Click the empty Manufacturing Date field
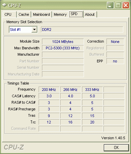 coord(63,74)
